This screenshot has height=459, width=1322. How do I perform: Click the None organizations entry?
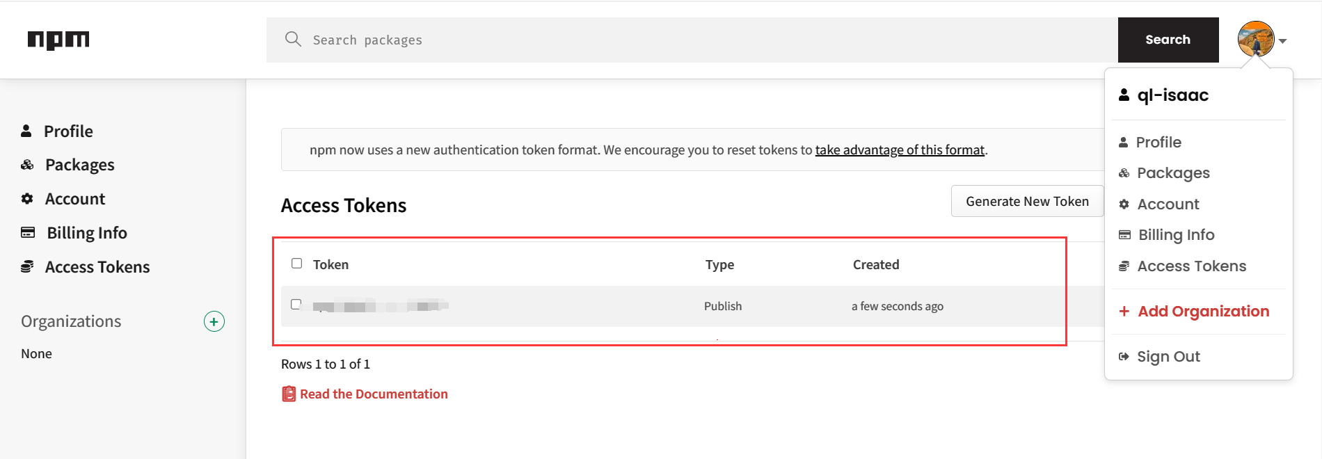[36, 353]
